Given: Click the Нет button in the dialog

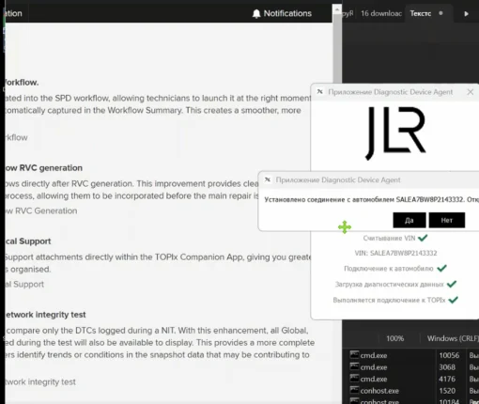Looking at the screenshot, I should [x=447, y=220].
